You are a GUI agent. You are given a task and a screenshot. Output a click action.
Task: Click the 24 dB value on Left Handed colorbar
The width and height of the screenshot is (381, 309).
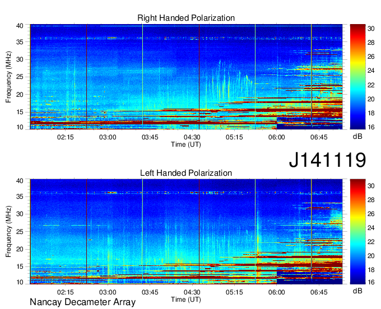pyautogui.click(x=371, y=228)
